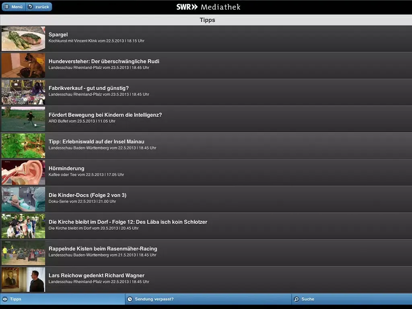Image resolution: width=412 pixels, height=309 pixels.
Task: Click the zurück back arrow icon
Action: click(x=31, y=6)
